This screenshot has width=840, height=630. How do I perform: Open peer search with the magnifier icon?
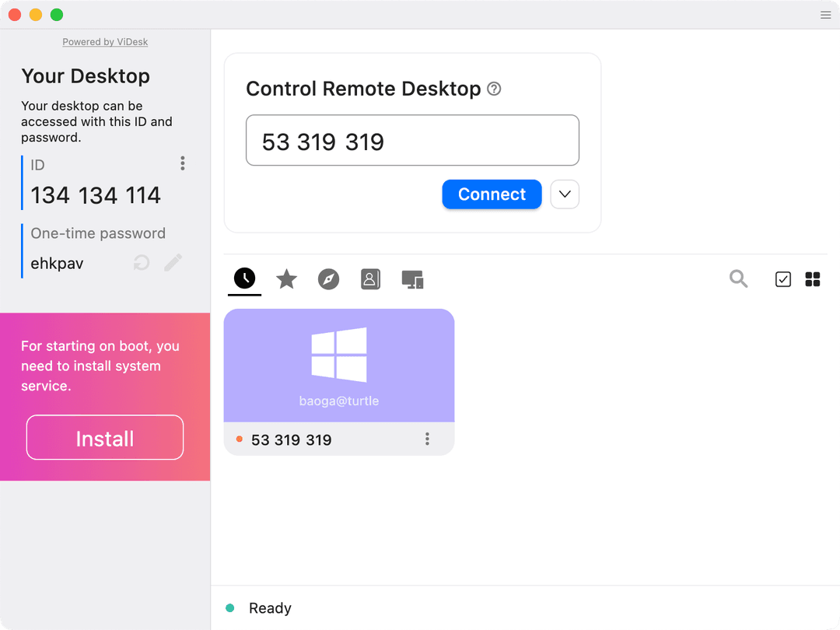pyautogui.click(x=738, y=278)
